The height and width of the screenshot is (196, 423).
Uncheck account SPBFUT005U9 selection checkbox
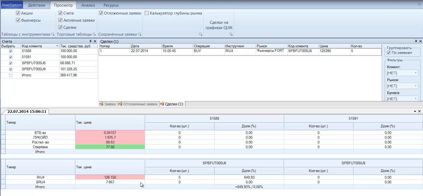[11, 69]
